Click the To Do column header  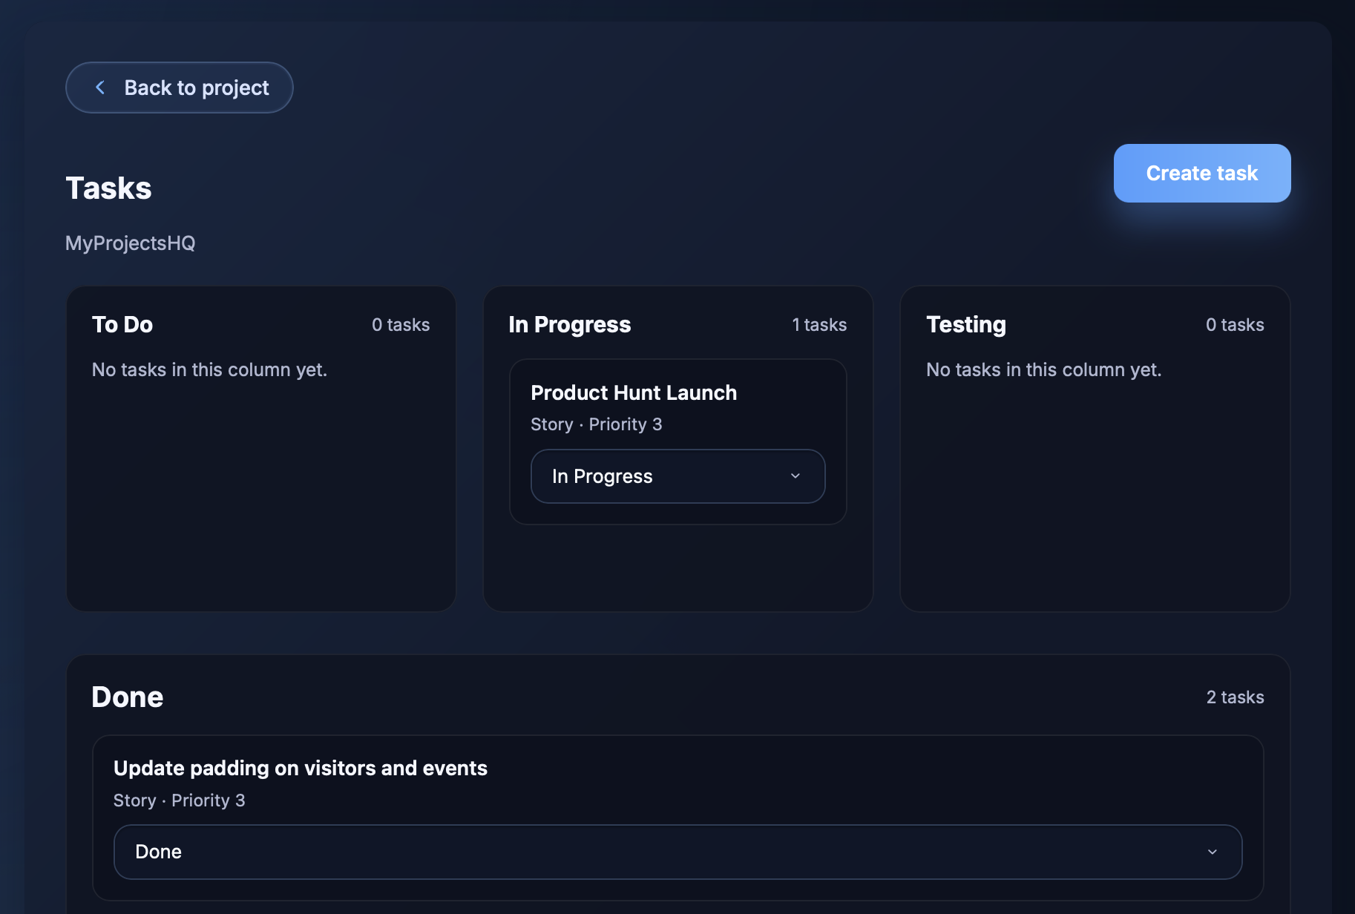click(x=122, y=324)
